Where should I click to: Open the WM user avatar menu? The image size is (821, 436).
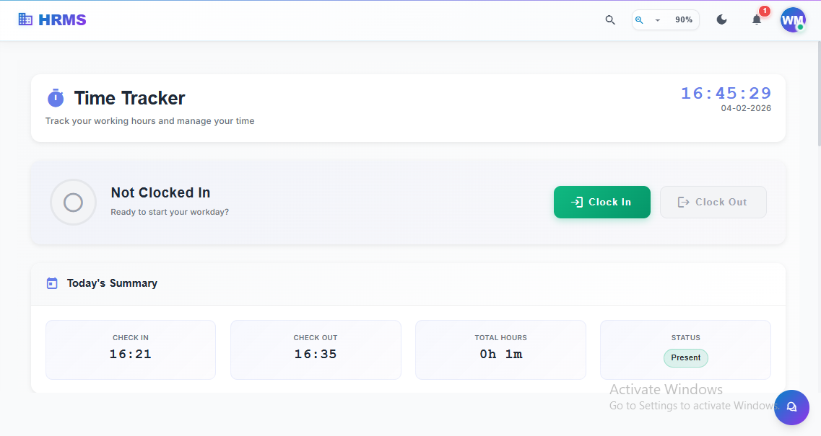(793, 20)
